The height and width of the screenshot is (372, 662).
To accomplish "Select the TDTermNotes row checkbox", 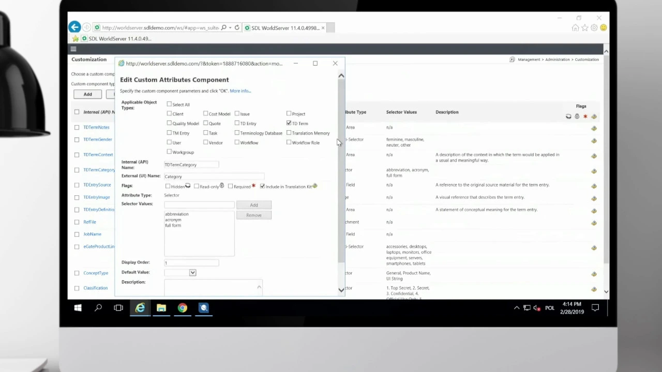I will coord(77,127).
